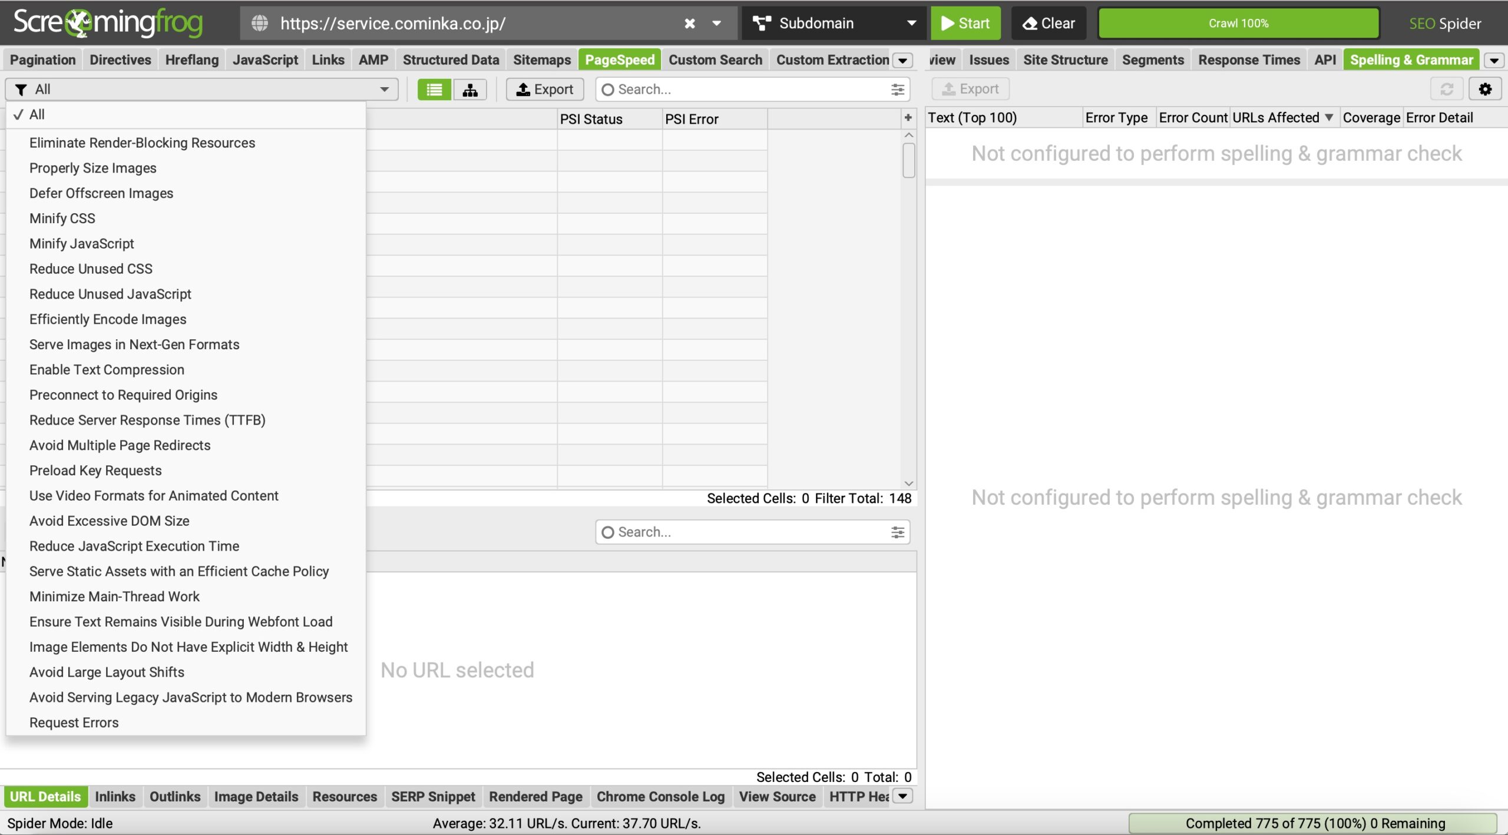Click the globe icon in the address bar

260,24
